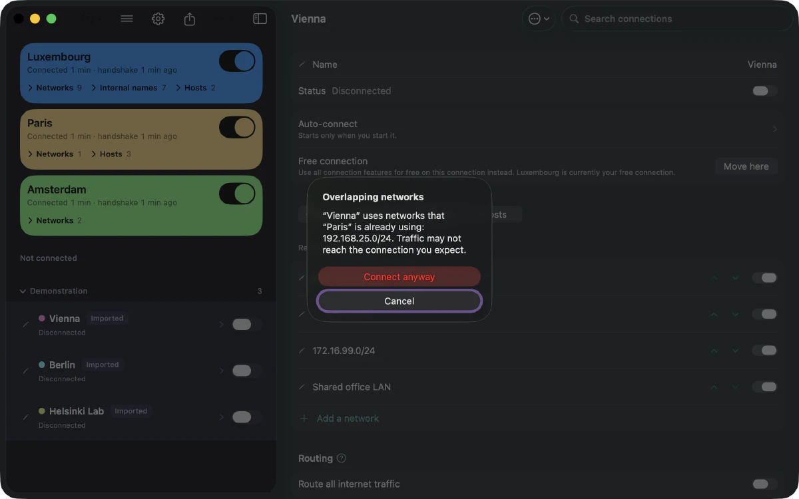The image size is (799, 499).
Task: Open the Berlin row disclosure chevron
Action: (222, 371)
